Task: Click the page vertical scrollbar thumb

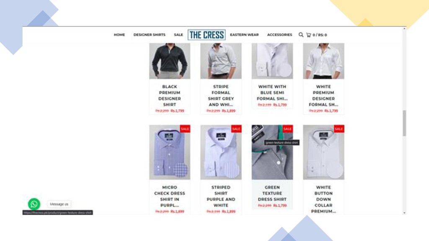Action: (404, 123)
